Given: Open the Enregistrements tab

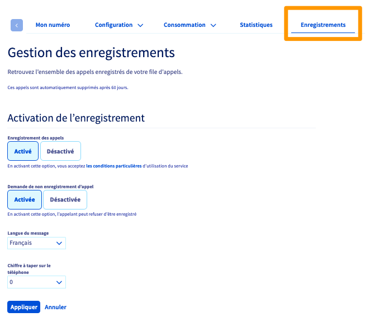Looking at the screenshot, I should [323, 25].
